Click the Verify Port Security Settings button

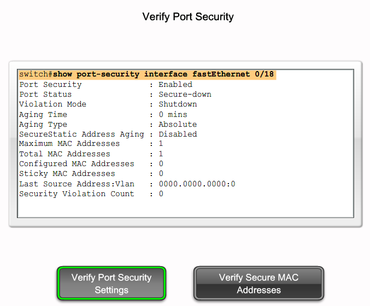click(111, 283)
